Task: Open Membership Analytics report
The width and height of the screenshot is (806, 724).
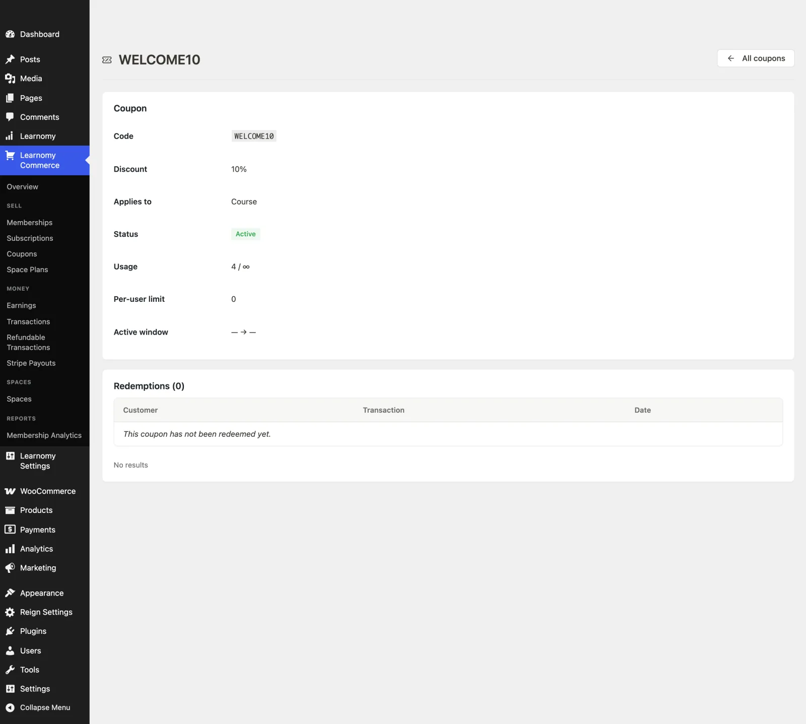Action: (x=44, y=435)
